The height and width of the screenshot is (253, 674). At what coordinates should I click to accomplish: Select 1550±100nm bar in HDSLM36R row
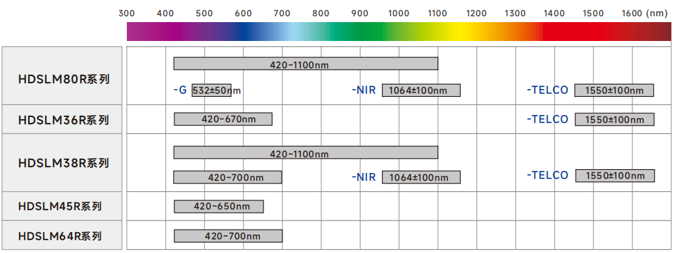pyautogui.click(x=615, y=120)
